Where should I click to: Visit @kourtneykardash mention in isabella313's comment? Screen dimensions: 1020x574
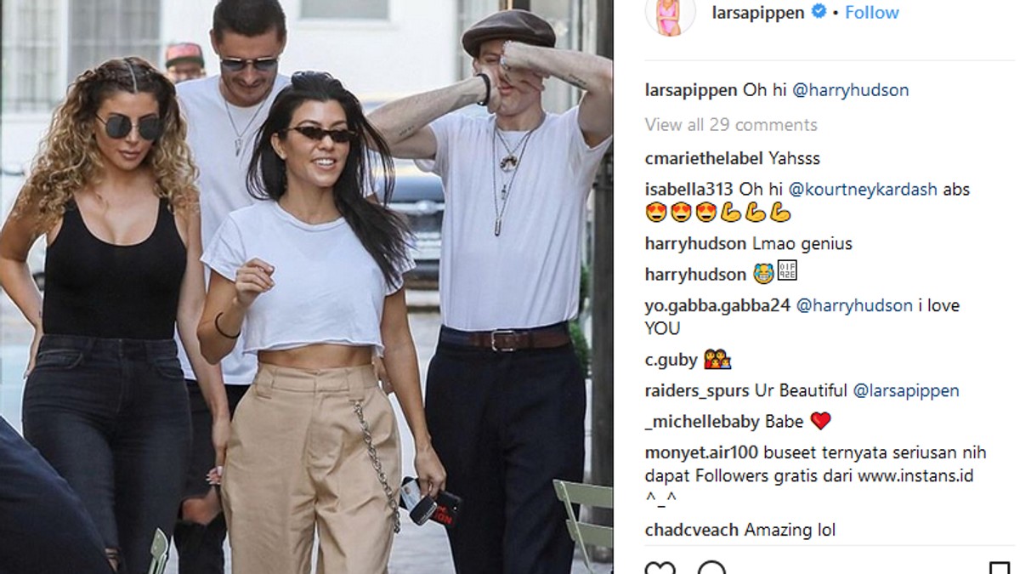pyautogui.click(x=863, y=190)
